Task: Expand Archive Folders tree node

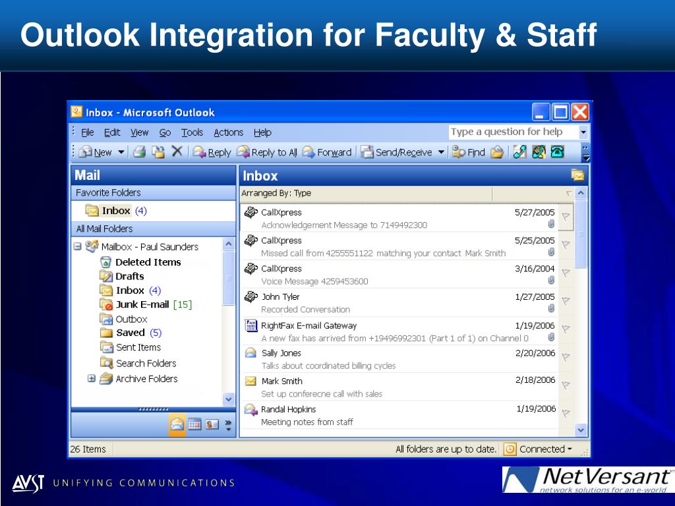Action: 91,379
